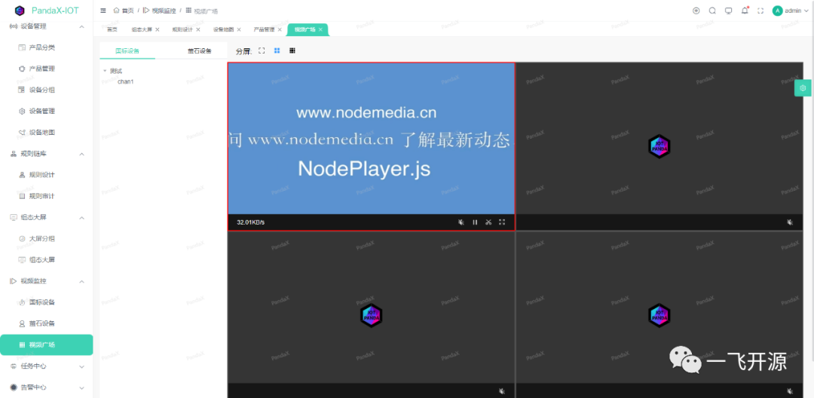Viewport: 814px width, 398px height.
Task: Switch to the 产品管理 page tab
Action: tap(264, 29)
